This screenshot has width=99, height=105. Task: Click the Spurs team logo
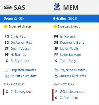coord(8,7)
